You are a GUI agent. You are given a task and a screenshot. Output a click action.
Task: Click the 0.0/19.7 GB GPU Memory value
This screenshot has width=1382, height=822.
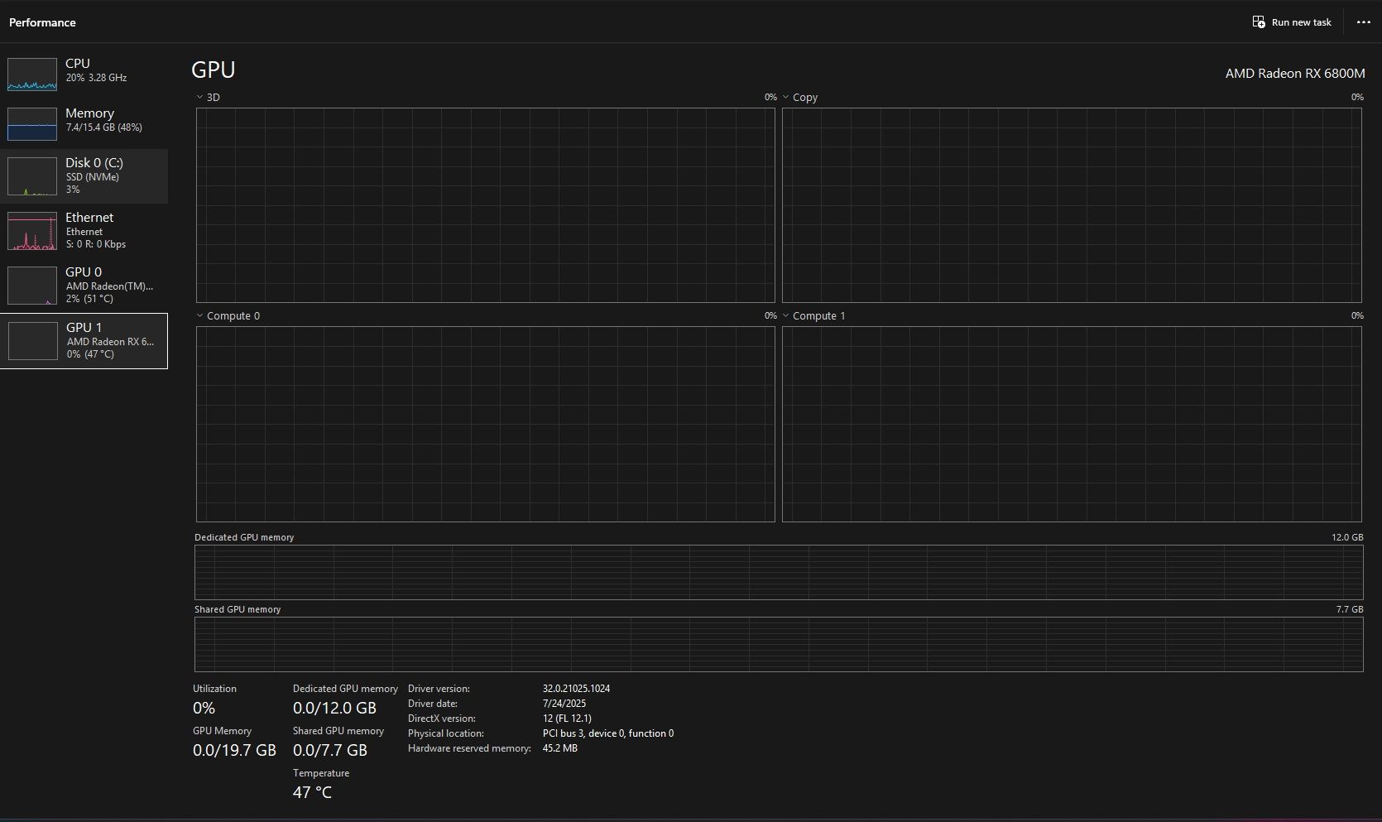234,750
